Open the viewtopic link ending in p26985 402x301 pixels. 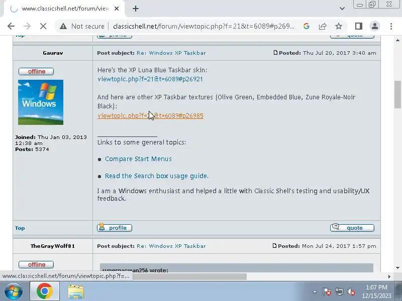(x=150, y=116)
